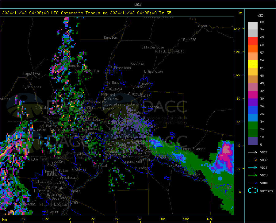Image resolution: width=276 pixels, height=223 pixels.
Task: Click the 'VBCT' legend label
Action: (x=264, y=167)
